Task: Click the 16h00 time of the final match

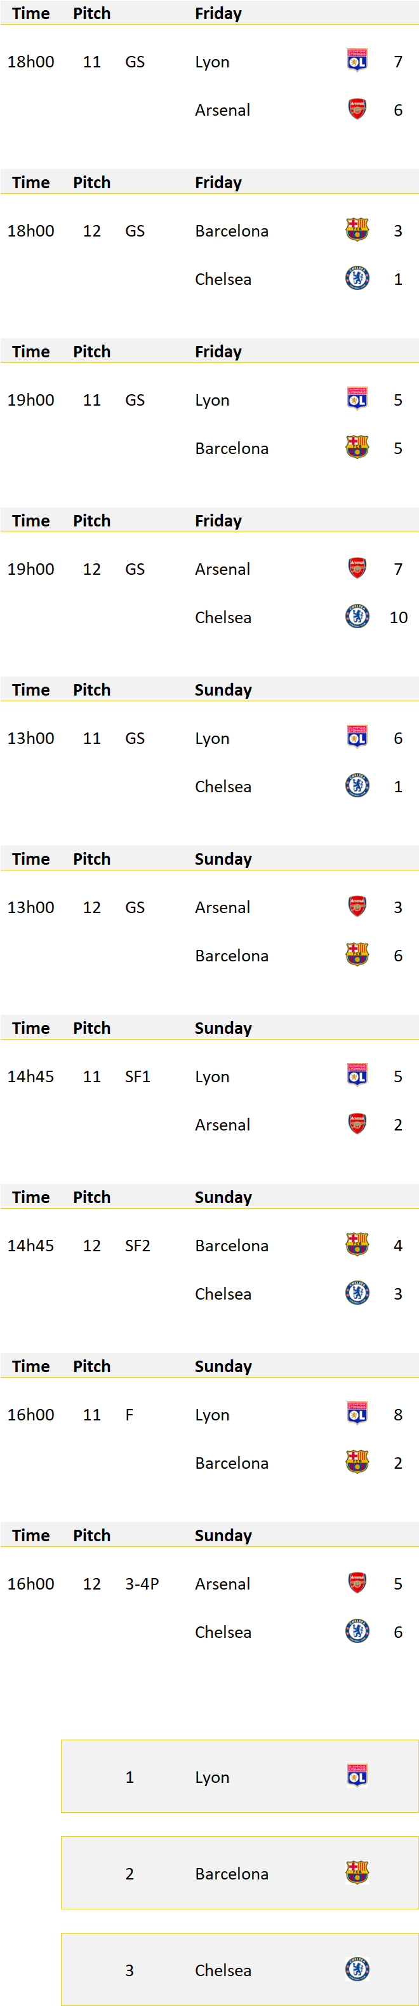Action: click(x=31, y=1414)
